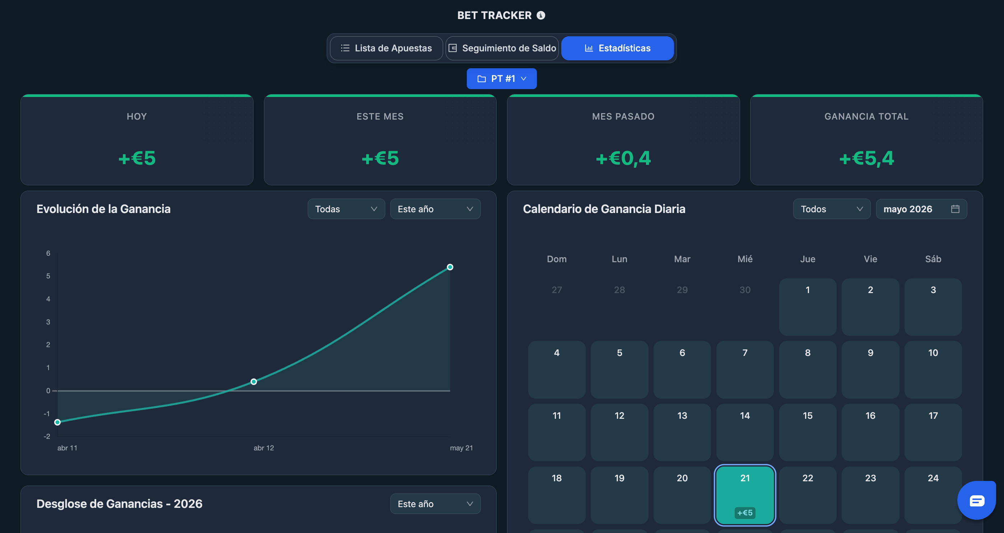Screen dimensions: 1004x533
Task: Click the wallet icon on Seguimiento de Saldo
Action: click(452, 48)
